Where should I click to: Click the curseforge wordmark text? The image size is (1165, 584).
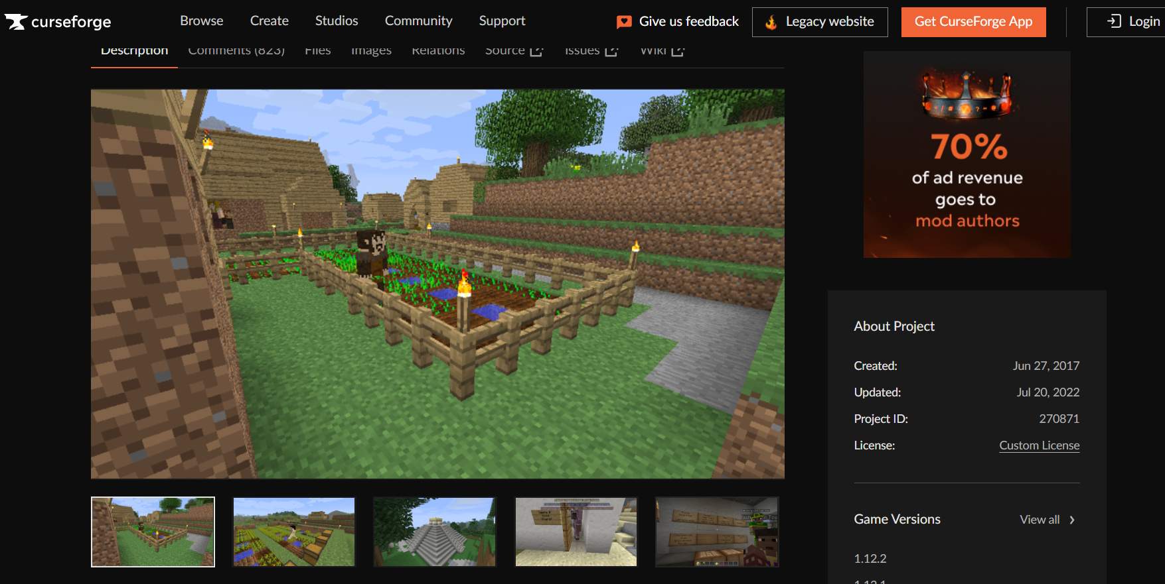pyautogui.click(x=71, y=22)
